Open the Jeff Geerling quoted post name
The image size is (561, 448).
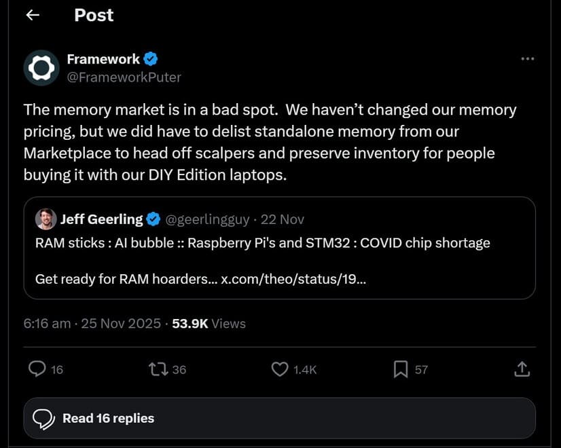pyautogui.click(x=101, y=219)
